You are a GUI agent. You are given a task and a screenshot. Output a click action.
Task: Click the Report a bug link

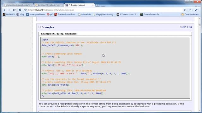click(x=186, y=27)
